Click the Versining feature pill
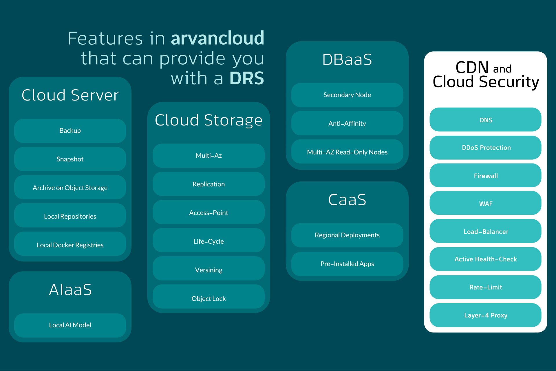Viewport: 556px width, 371px height. (209, 270)
